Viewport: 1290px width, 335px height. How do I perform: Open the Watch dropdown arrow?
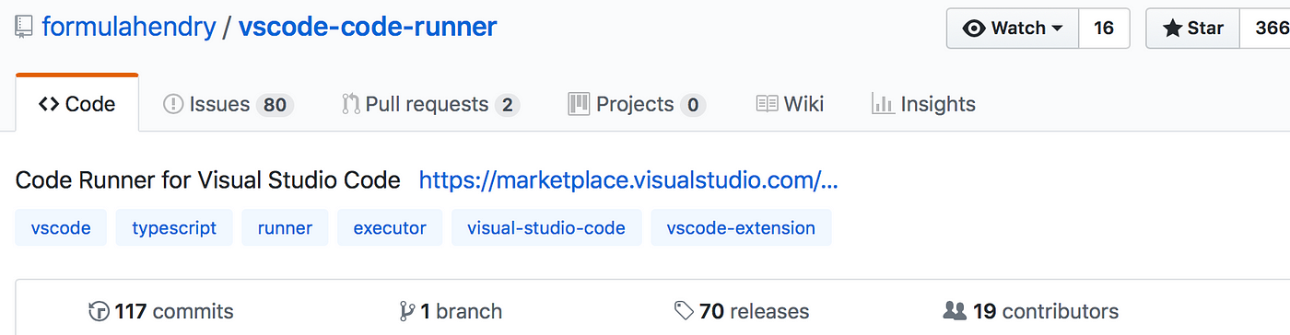[x=1058, y=29]
